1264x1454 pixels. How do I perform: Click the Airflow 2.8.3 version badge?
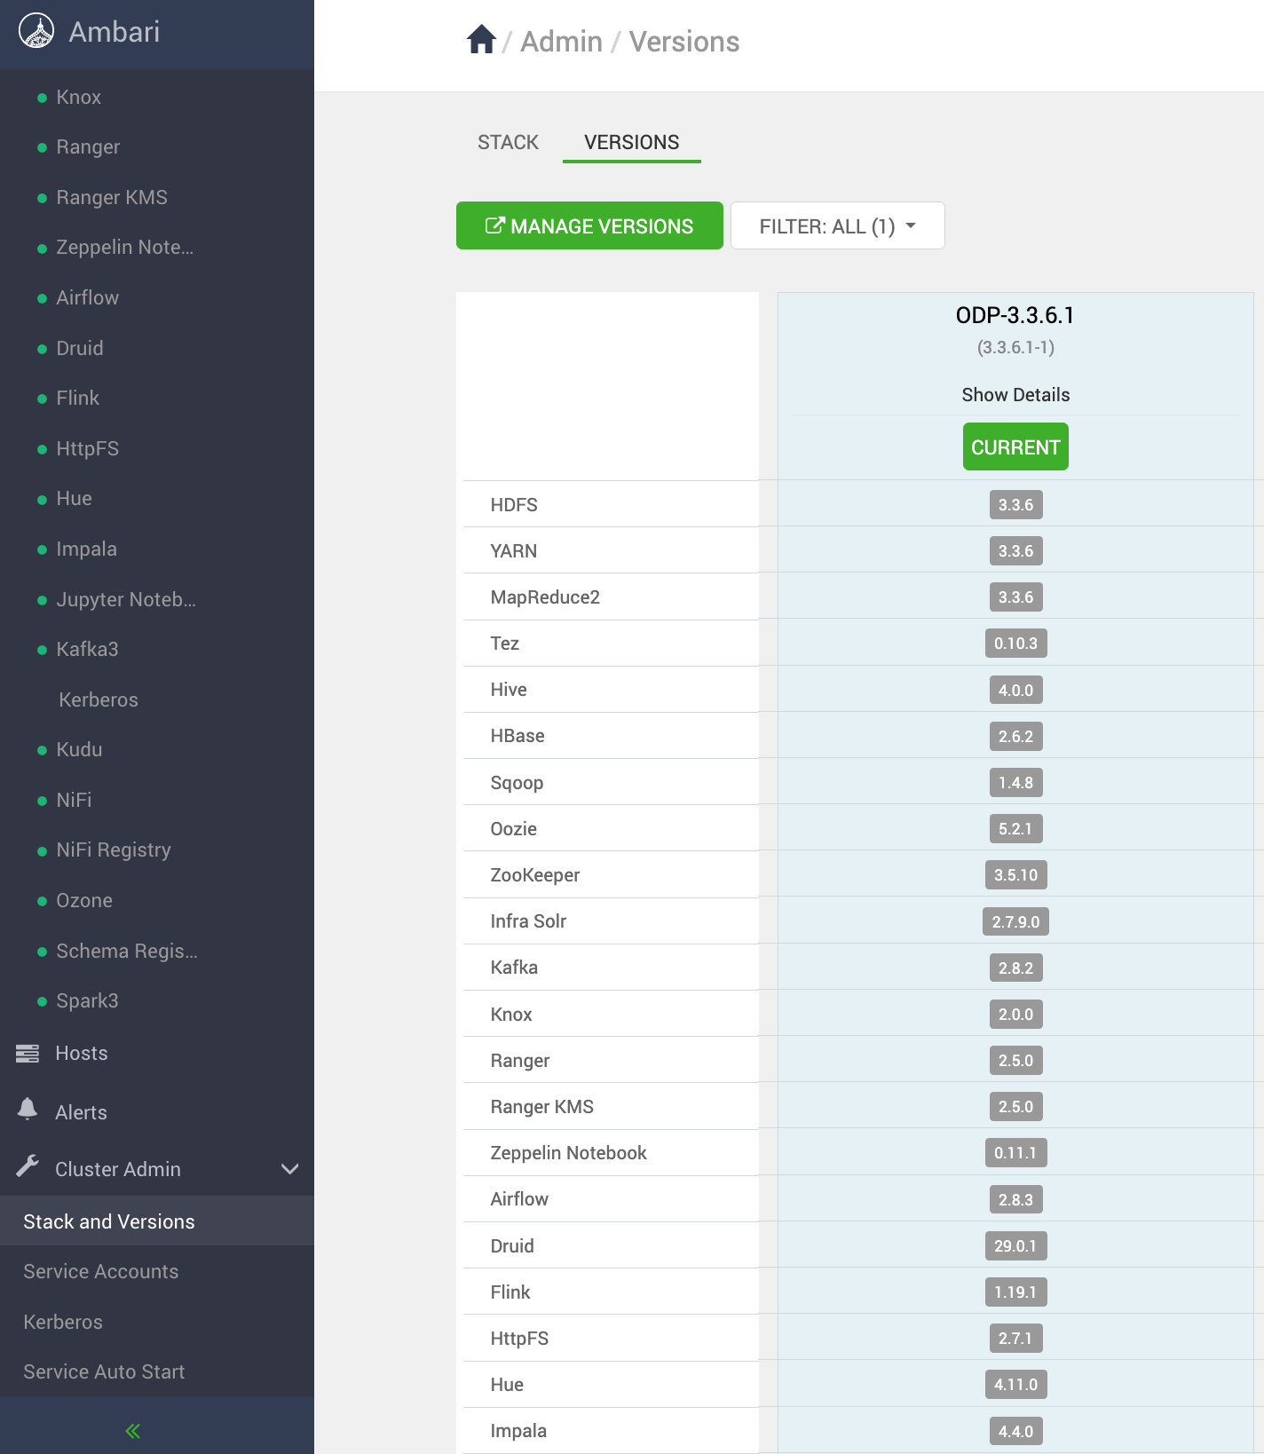point(1015,1199)
